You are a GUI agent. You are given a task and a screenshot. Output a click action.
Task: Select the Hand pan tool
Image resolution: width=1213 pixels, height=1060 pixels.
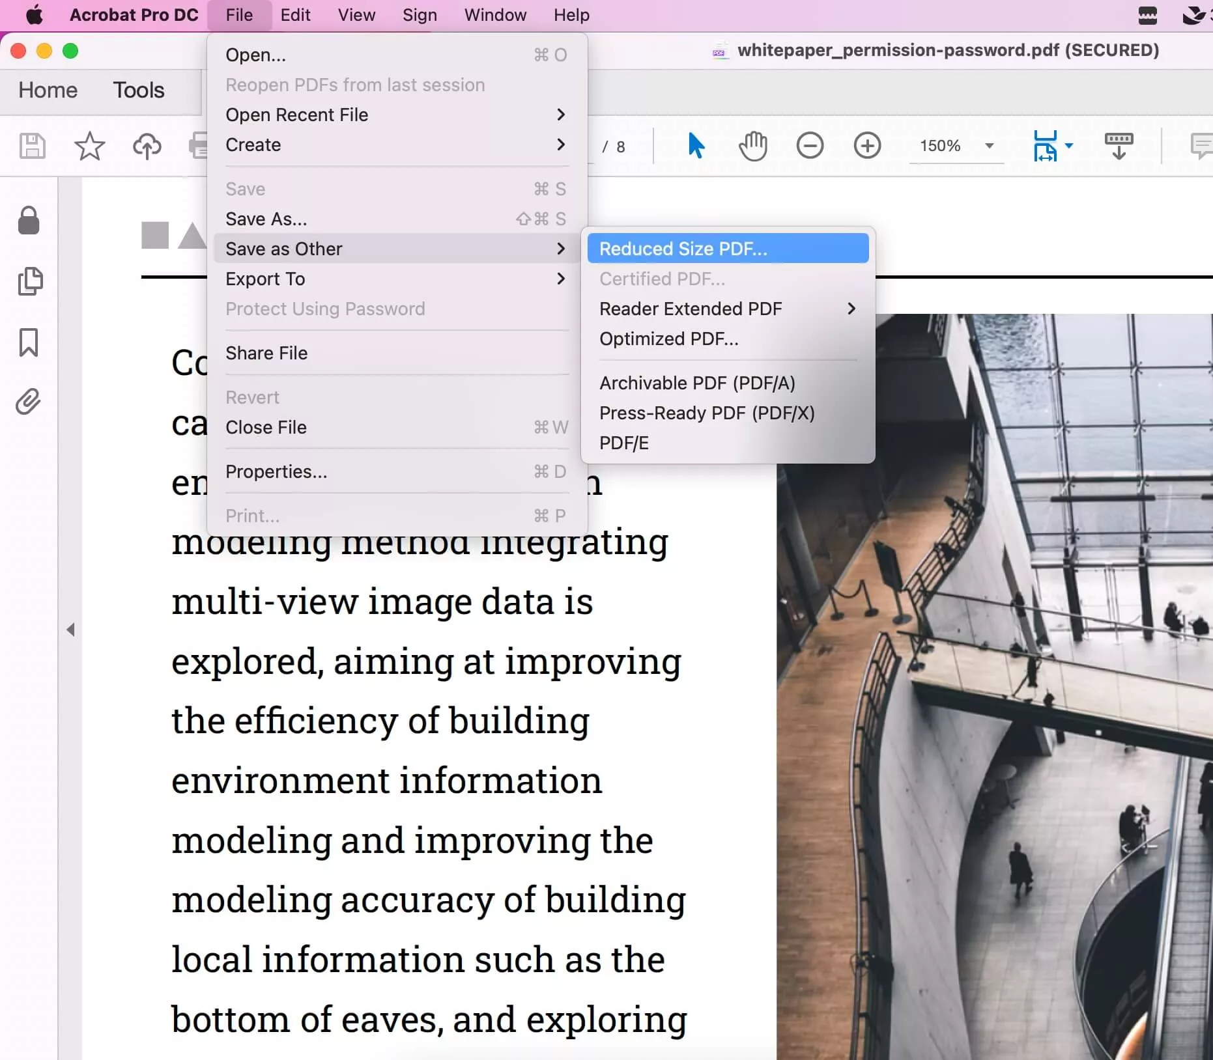(752, 146)
